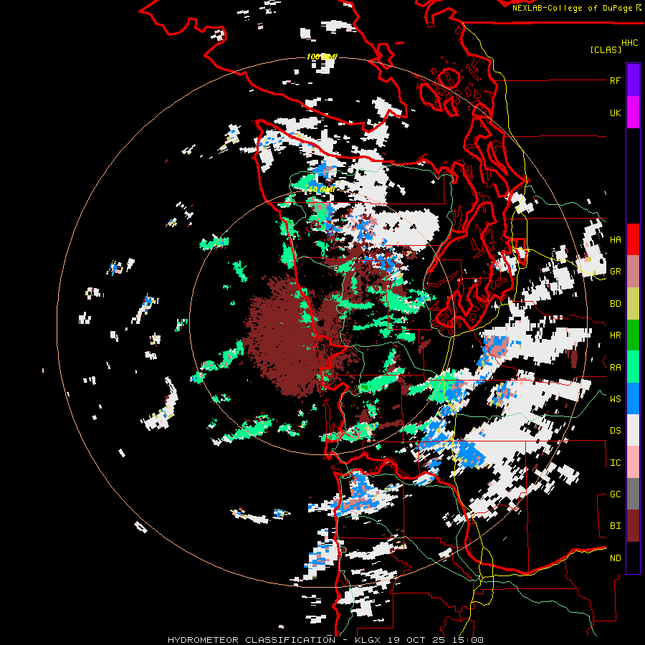Click the purple RF legend color swatch
This screenshot has width=645, height=645.
633,80
